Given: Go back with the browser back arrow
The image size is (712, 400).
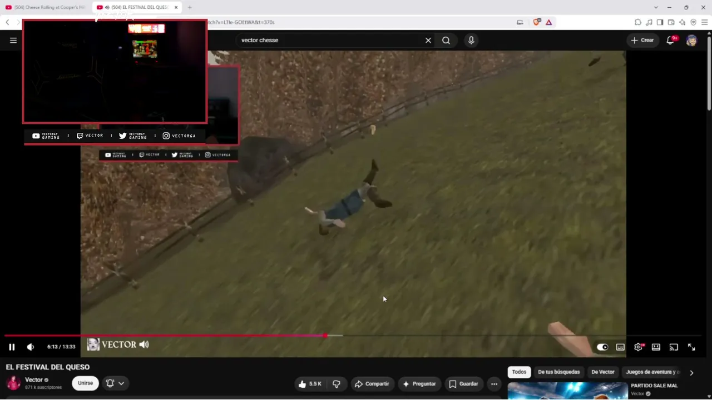Looking at the screenshot, I should click(x=7, y=22).
